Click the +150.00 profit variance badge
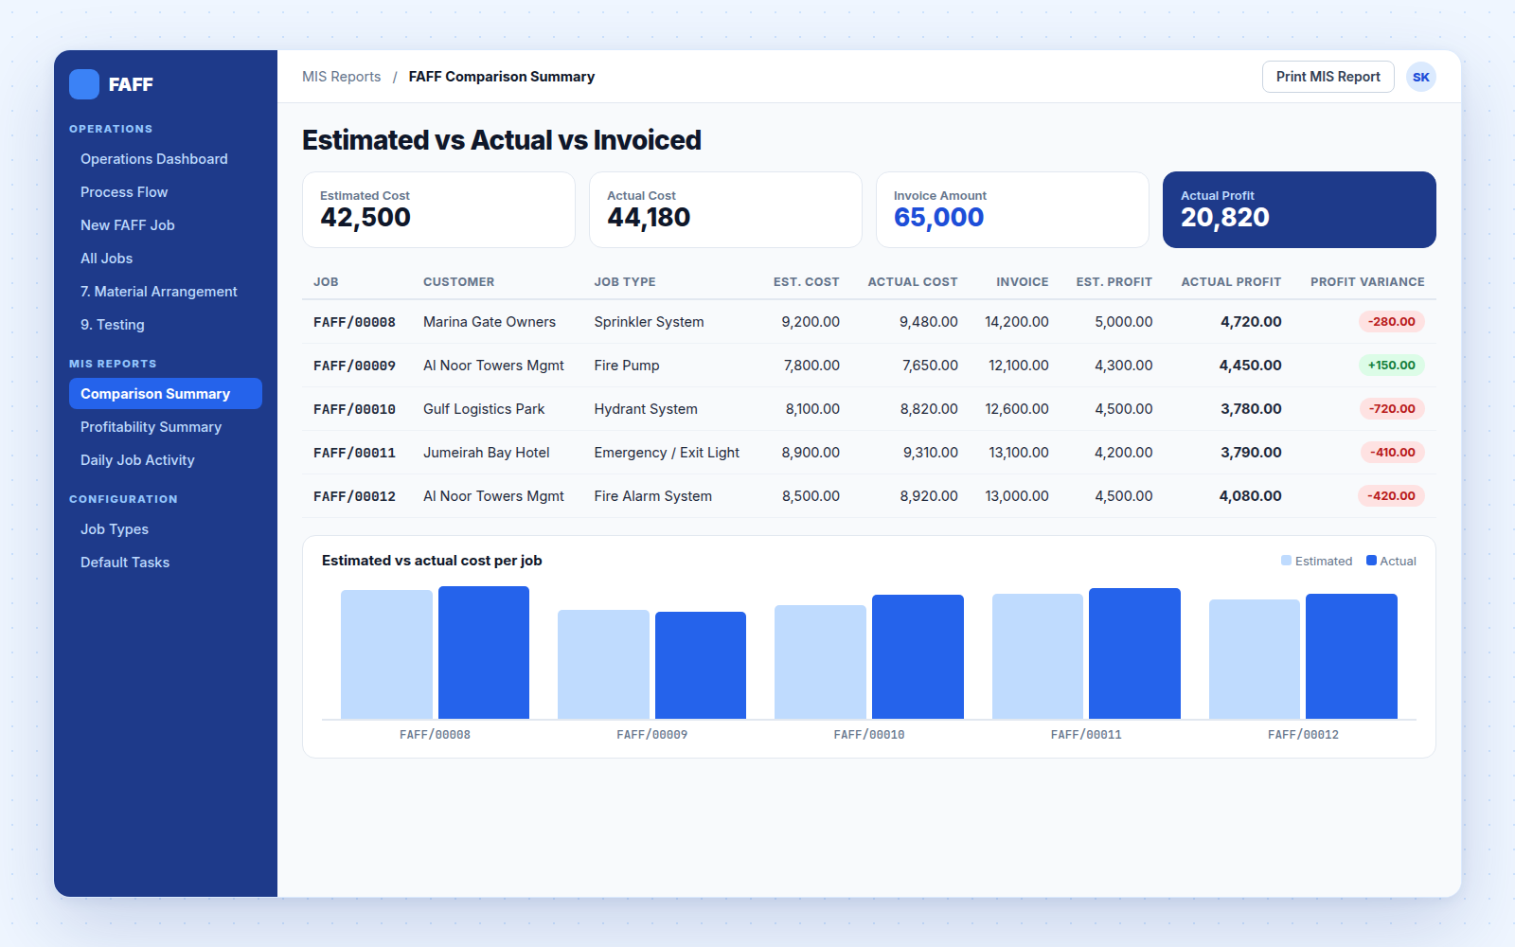Screen dimensions: 1515x947 pos(1391,366)
